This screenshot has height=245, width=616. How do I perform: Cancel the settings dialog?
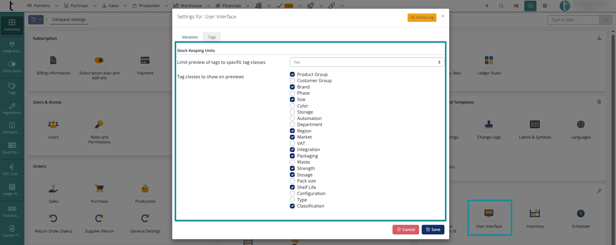click(x=406, y=230)
